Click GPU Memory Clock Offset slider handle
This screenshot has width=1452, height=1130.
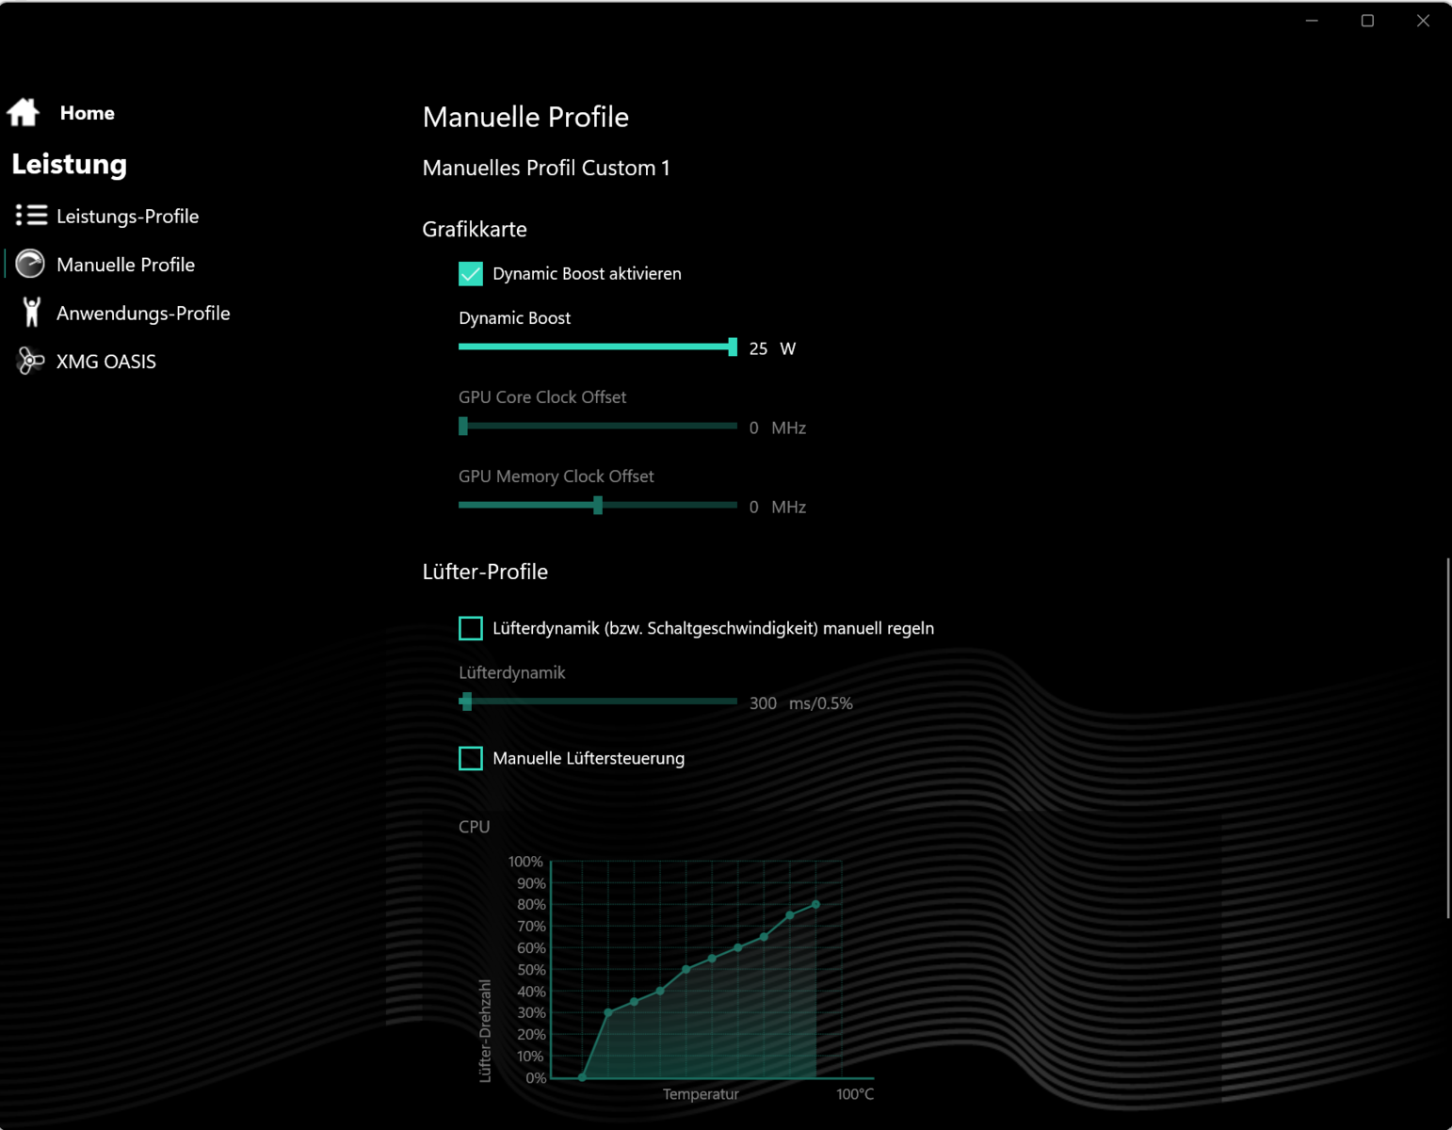pyautogui.click(x=598, y=506)
